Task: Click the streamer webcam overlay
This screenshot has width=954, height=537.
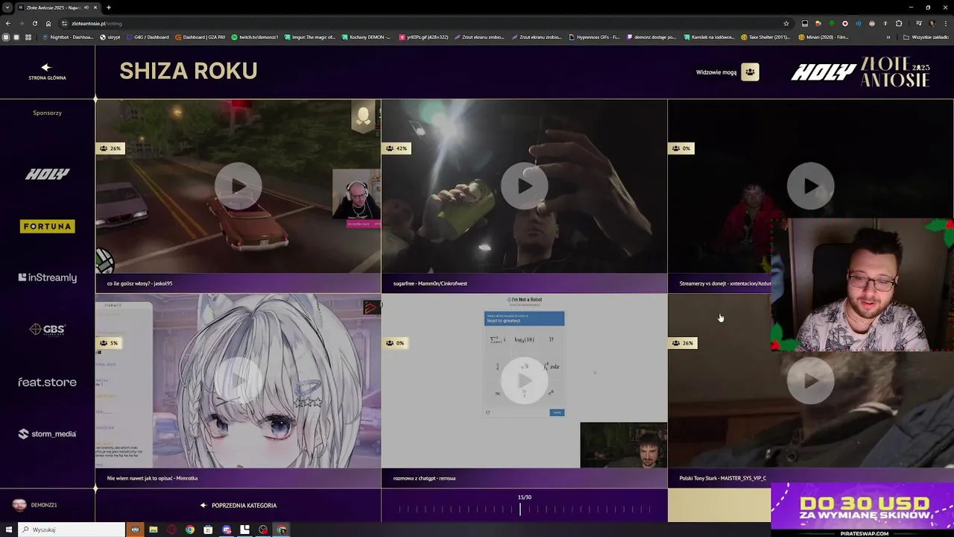Action: (x=862, y=285)
